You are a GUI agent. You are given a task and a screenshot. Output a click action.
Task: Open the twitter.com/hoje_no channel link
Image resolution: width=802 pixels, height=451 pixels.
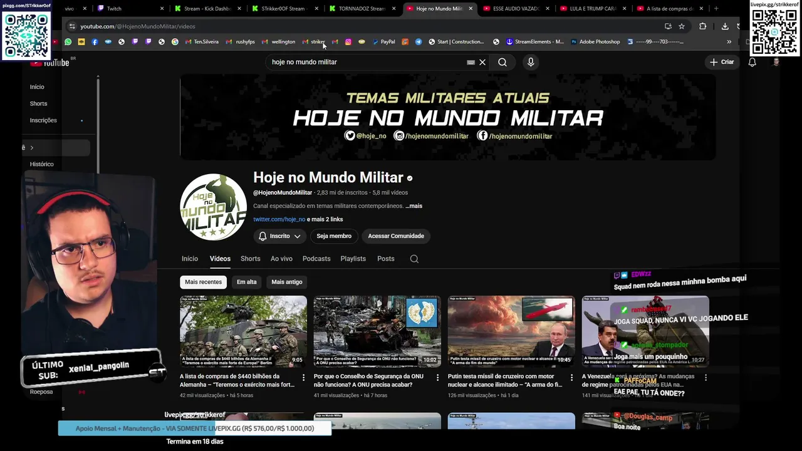[x=279, y=219]
